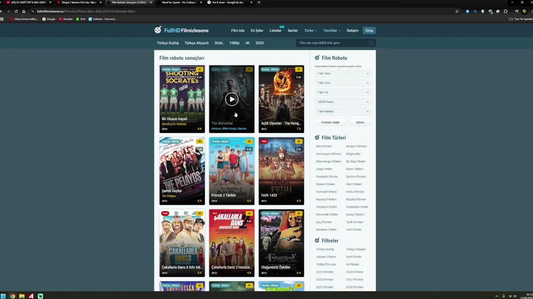Click the shield extension icon in the toolbar

(483, 11)
